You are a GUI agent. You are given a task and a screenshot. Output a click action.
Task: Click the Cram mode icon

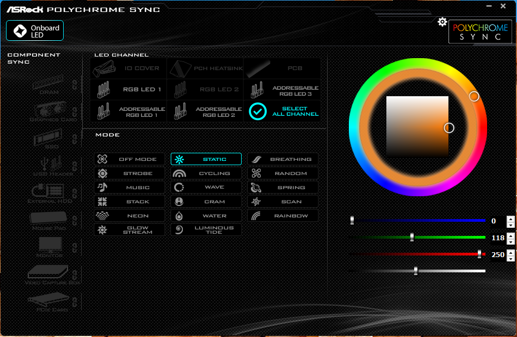[x=179, y=202]
